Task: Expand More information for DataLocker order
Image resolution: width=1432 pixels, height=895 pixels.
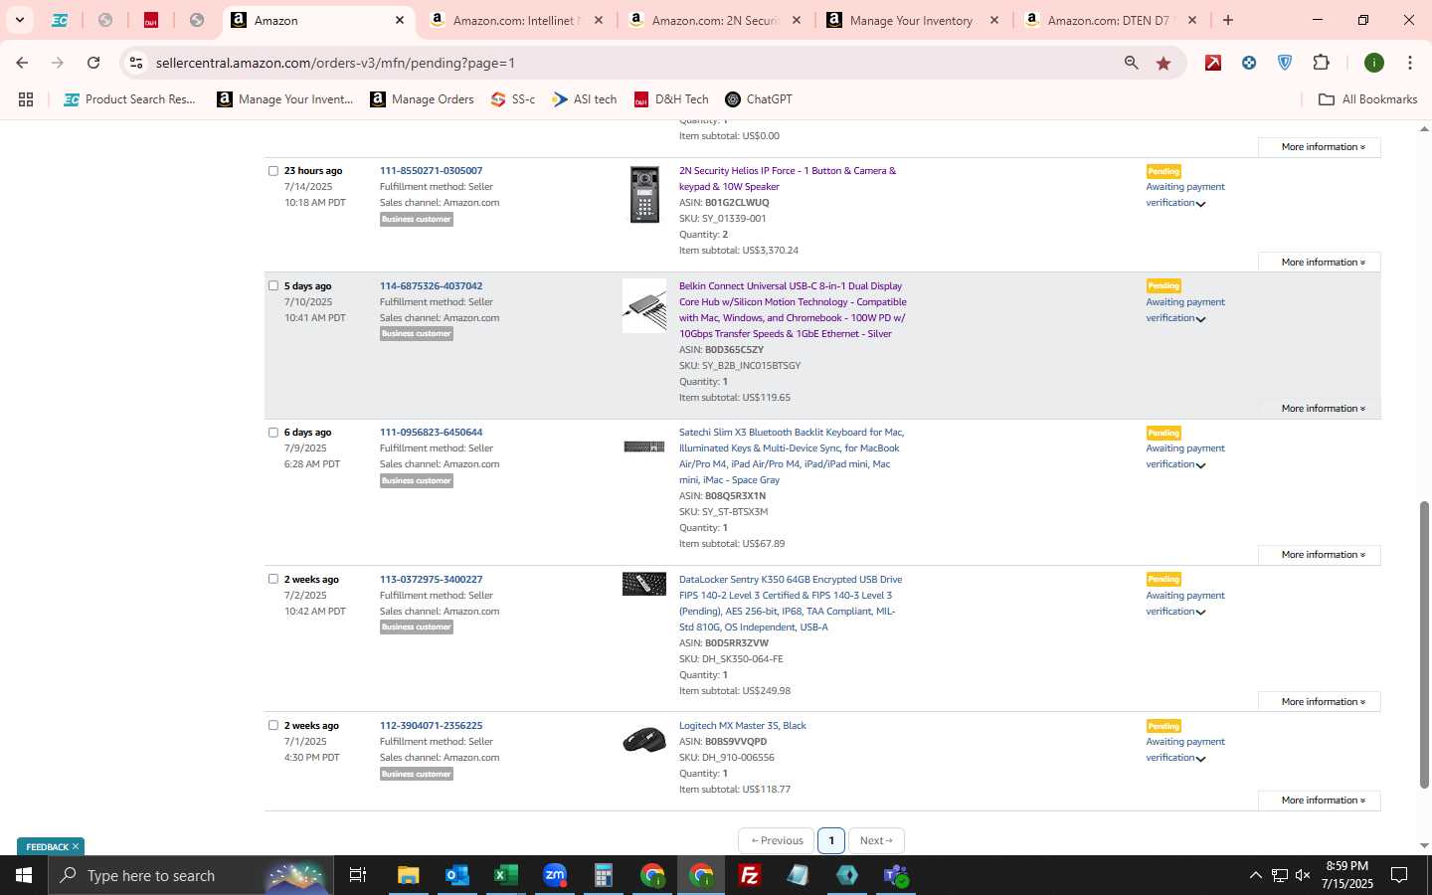Action: [x=1320, y=702]
